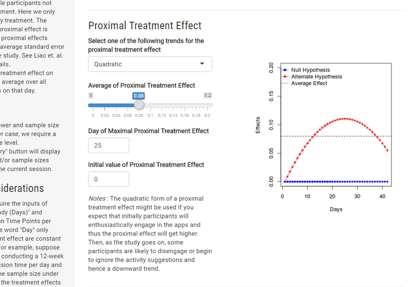Click the peak of the red curve

(345, 118)
